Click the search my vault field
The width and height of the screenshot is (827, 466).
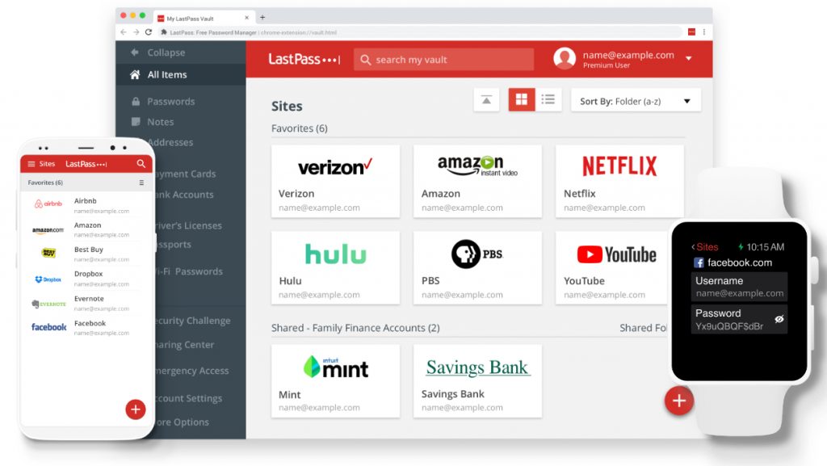click(444, 60)
